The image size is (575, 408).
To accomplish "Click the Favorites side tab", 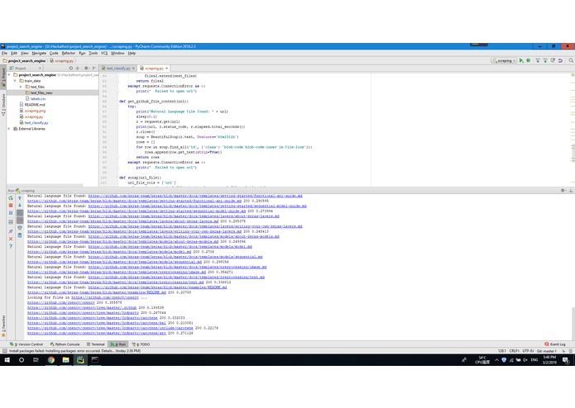I will (3, 326).
